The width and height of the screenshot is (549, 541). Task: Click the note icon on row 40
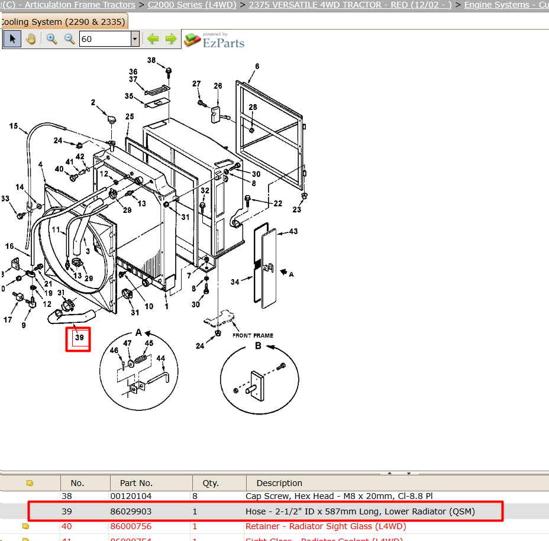(x=25, y=526)
